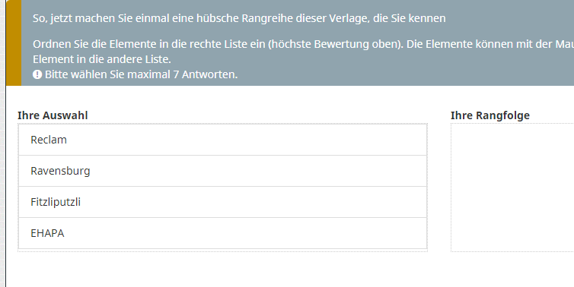Screen dimensions: 574x287
Task: Click the gold vertical bar beside the question
Action: (14, 43)
